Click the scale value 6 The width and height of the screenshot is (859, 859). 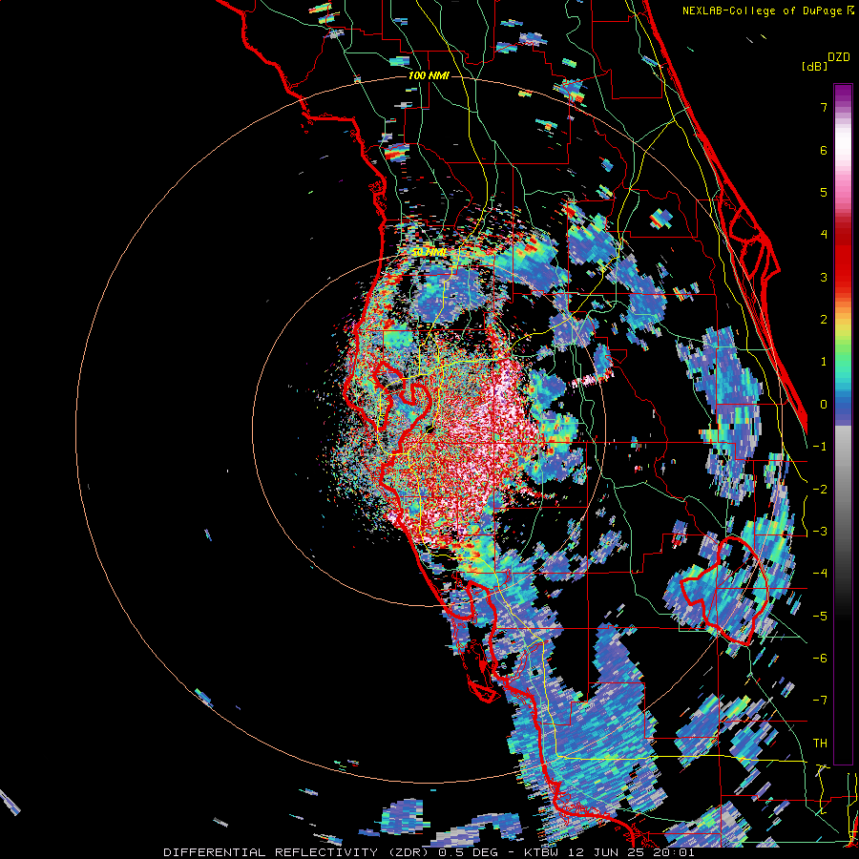point(824,150)
